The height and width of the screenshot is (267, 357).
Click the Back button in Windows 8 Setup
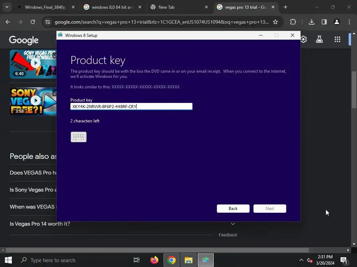[x=233, y=209]
